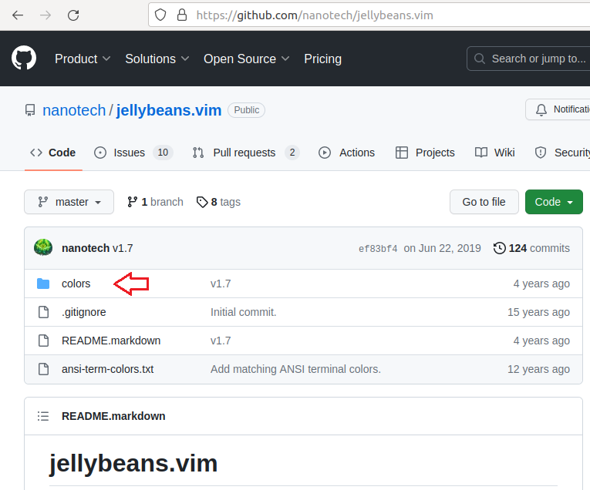
Task: Click the 12 years ago timestamp
Action: click(x=539, y=369)
